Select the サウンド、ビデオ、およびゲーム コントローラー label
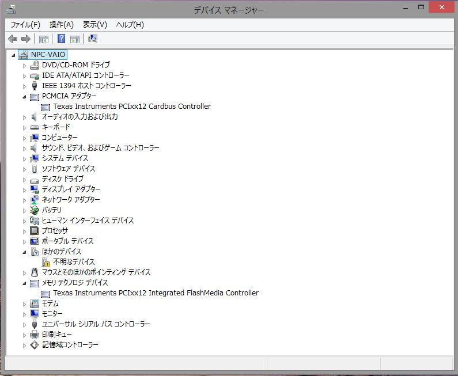The image size is (458, 376). pos(101,148)
